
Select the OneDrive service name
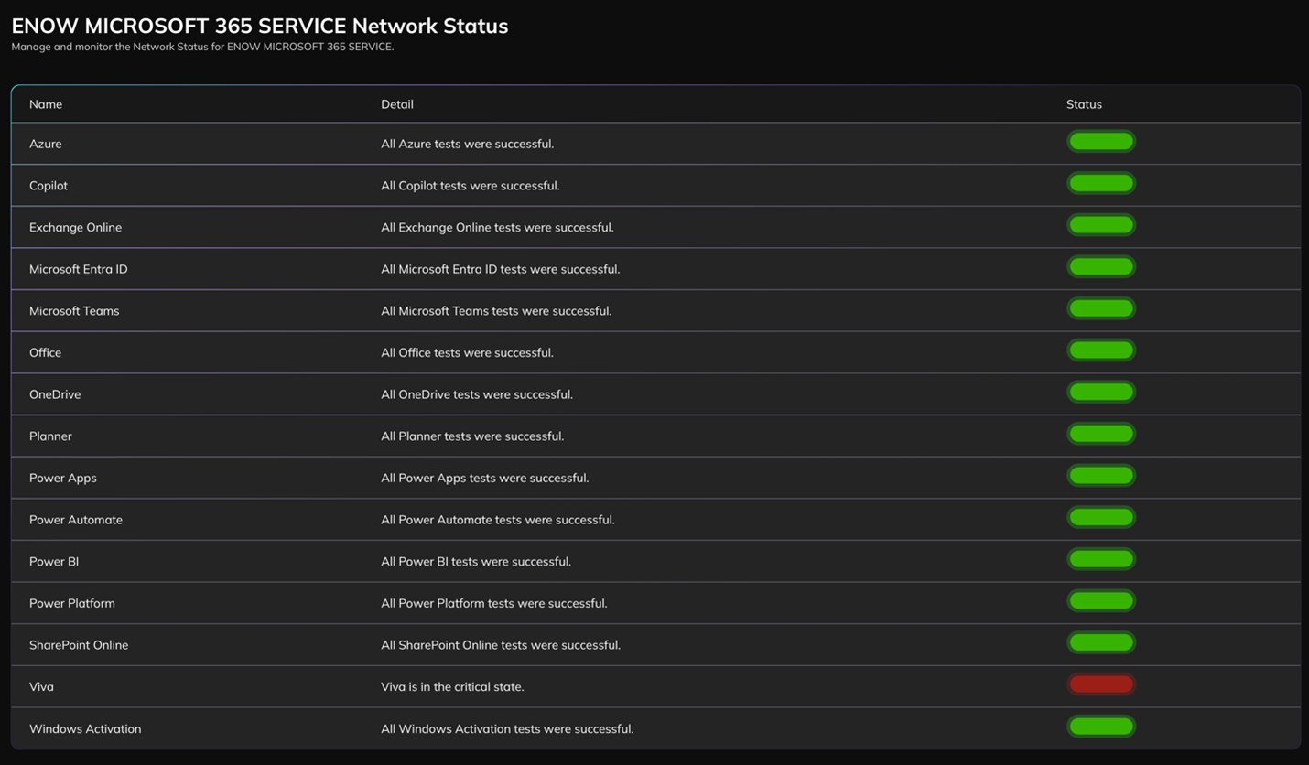pyautogui.click(x=55, y=394)
